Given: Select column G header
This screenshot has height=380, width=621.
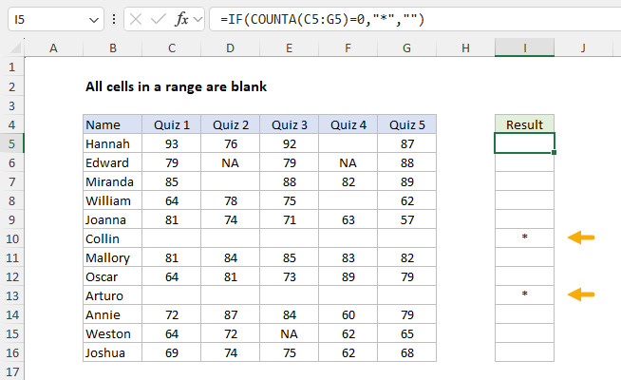Looking at the screenshot, I should point(406,47).
